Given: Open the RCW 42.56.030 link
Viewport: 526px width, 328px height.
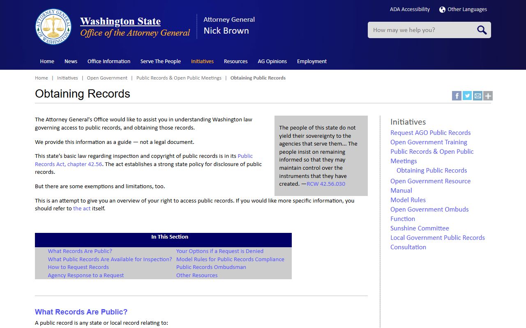Looking at the screenshot, I should click(x=326, y=184).
